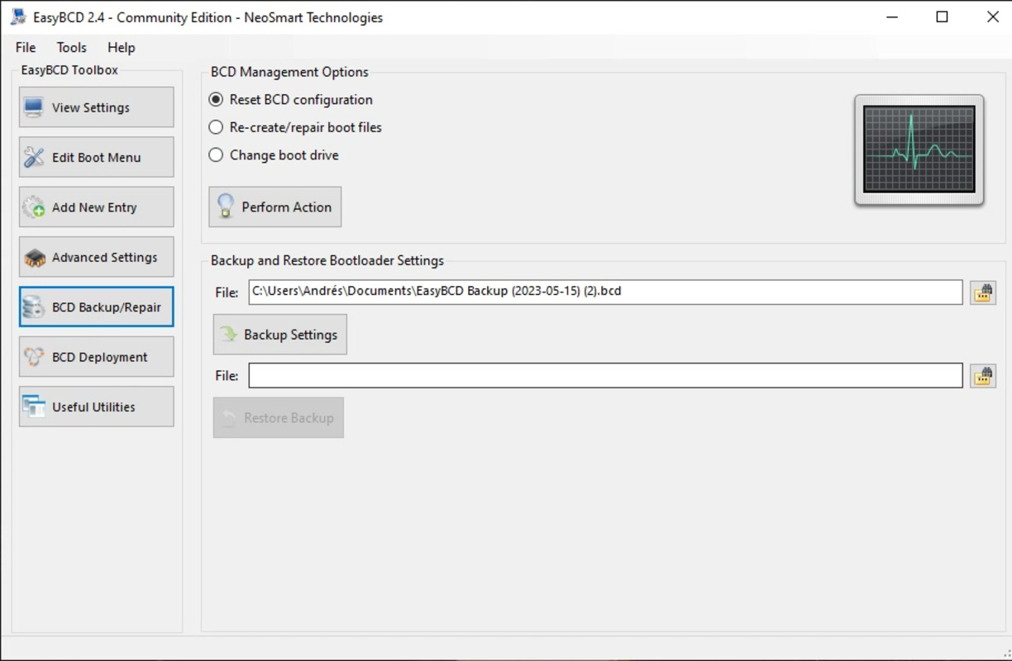Click the empty restore file field

[x=605, y=375]
